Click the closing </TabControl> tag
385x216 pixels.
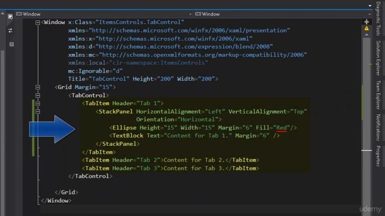[x=90, y=176]
